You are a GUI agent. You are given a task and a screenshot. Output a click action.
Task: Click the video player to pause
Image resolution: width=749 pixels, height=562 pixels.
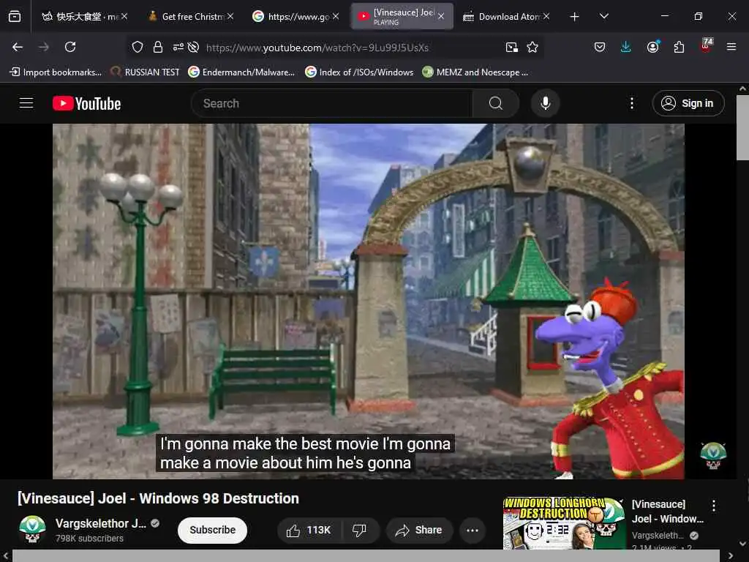369,301
